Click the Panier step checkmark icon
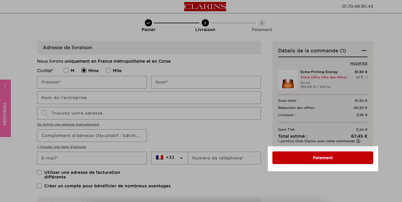Screen dimensions: 402x202 tap(148, 23)
